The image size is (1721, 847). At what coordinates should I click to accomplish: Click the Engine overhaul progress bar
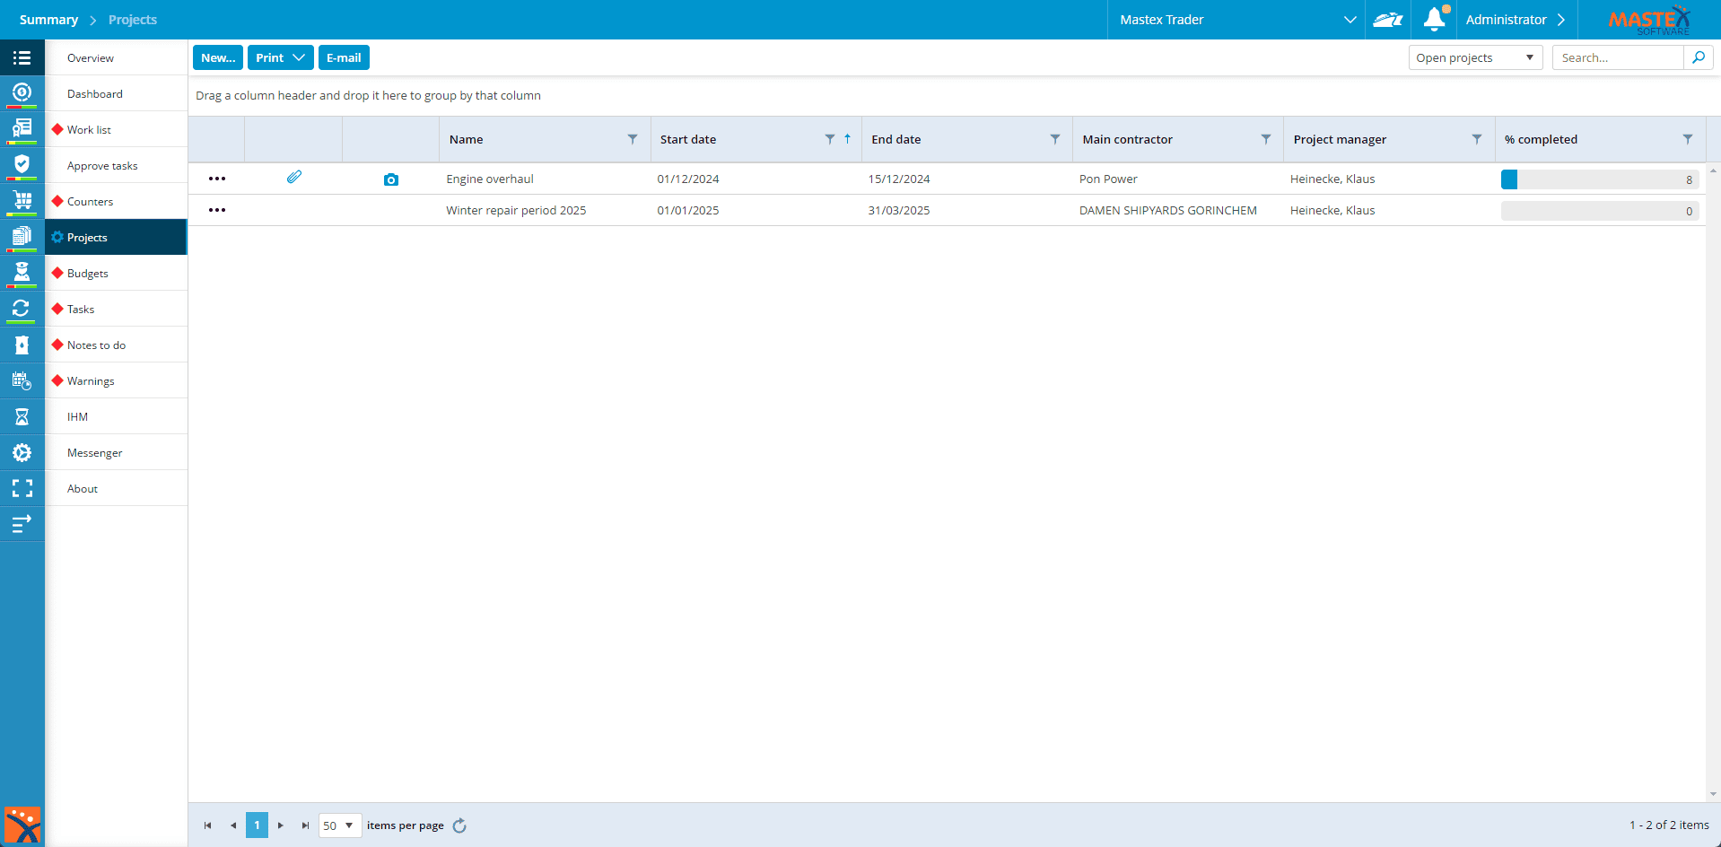pos(1599,179)
